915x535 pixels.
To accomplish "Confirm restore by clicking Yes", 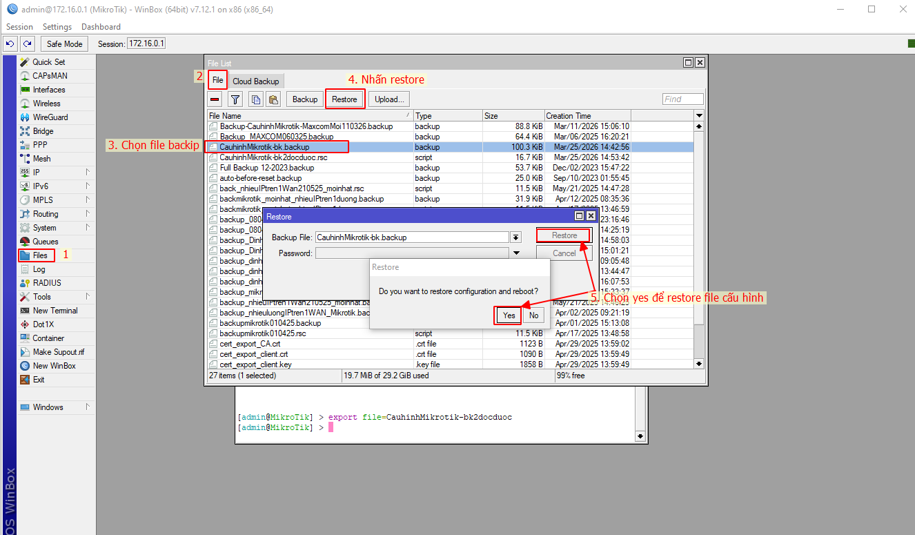I will click(x=508, y=315).
